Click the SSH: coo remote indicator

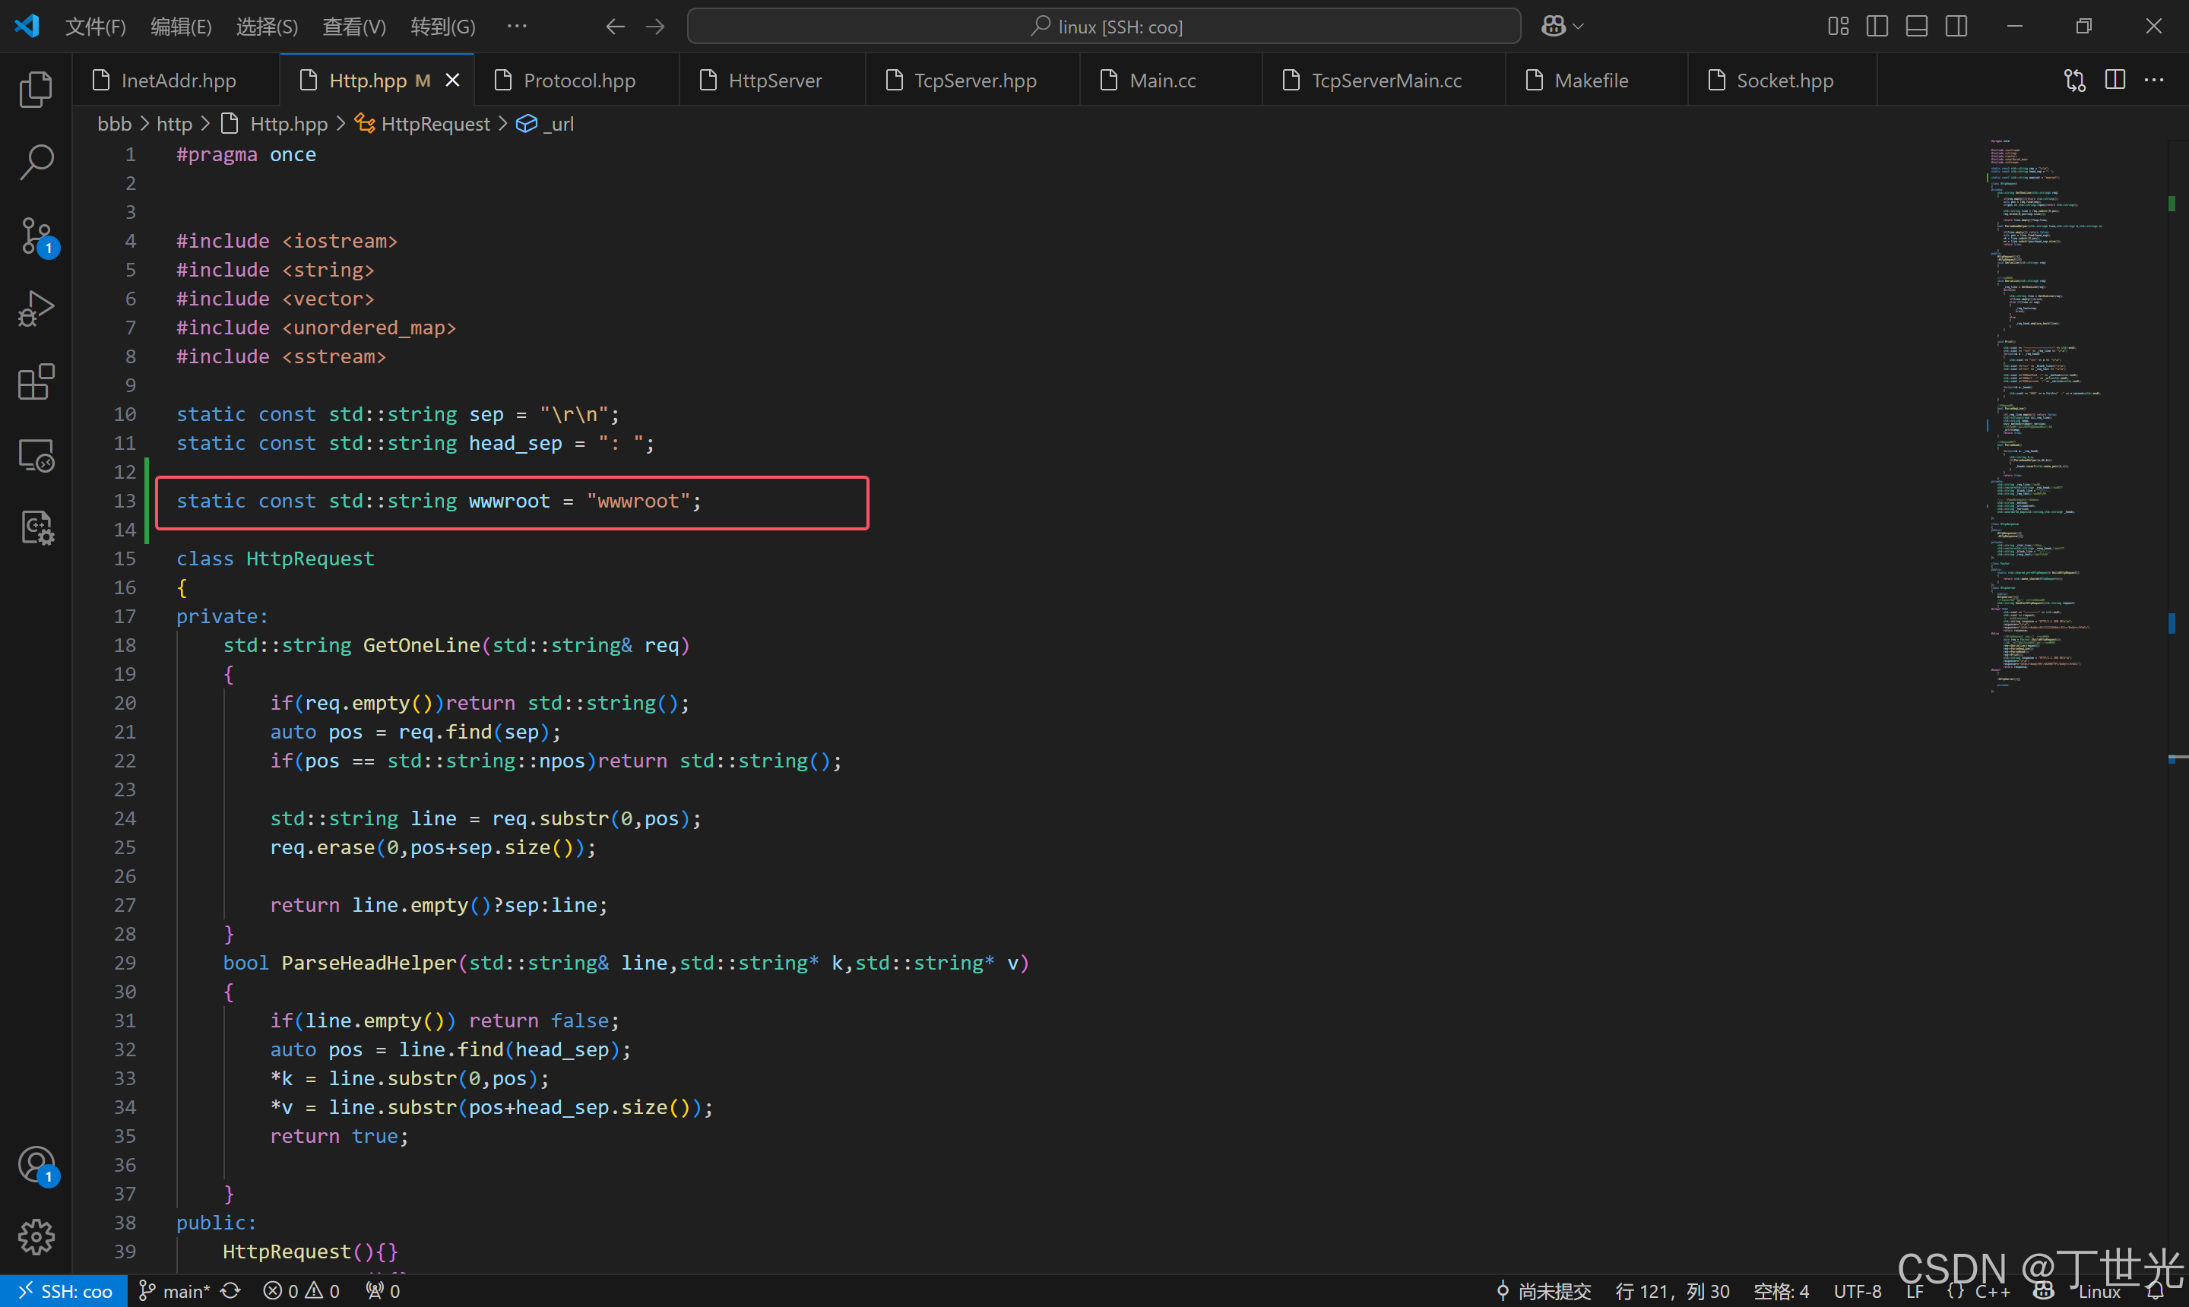(65, 1291)
